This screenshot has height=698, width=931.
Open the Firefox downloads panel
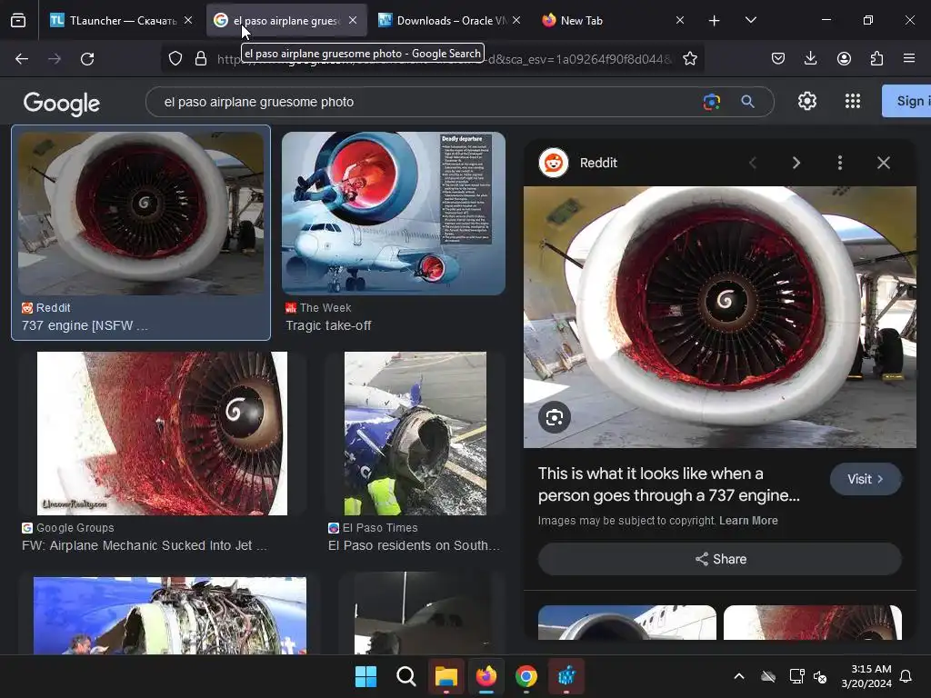click(x=810, y=58)
